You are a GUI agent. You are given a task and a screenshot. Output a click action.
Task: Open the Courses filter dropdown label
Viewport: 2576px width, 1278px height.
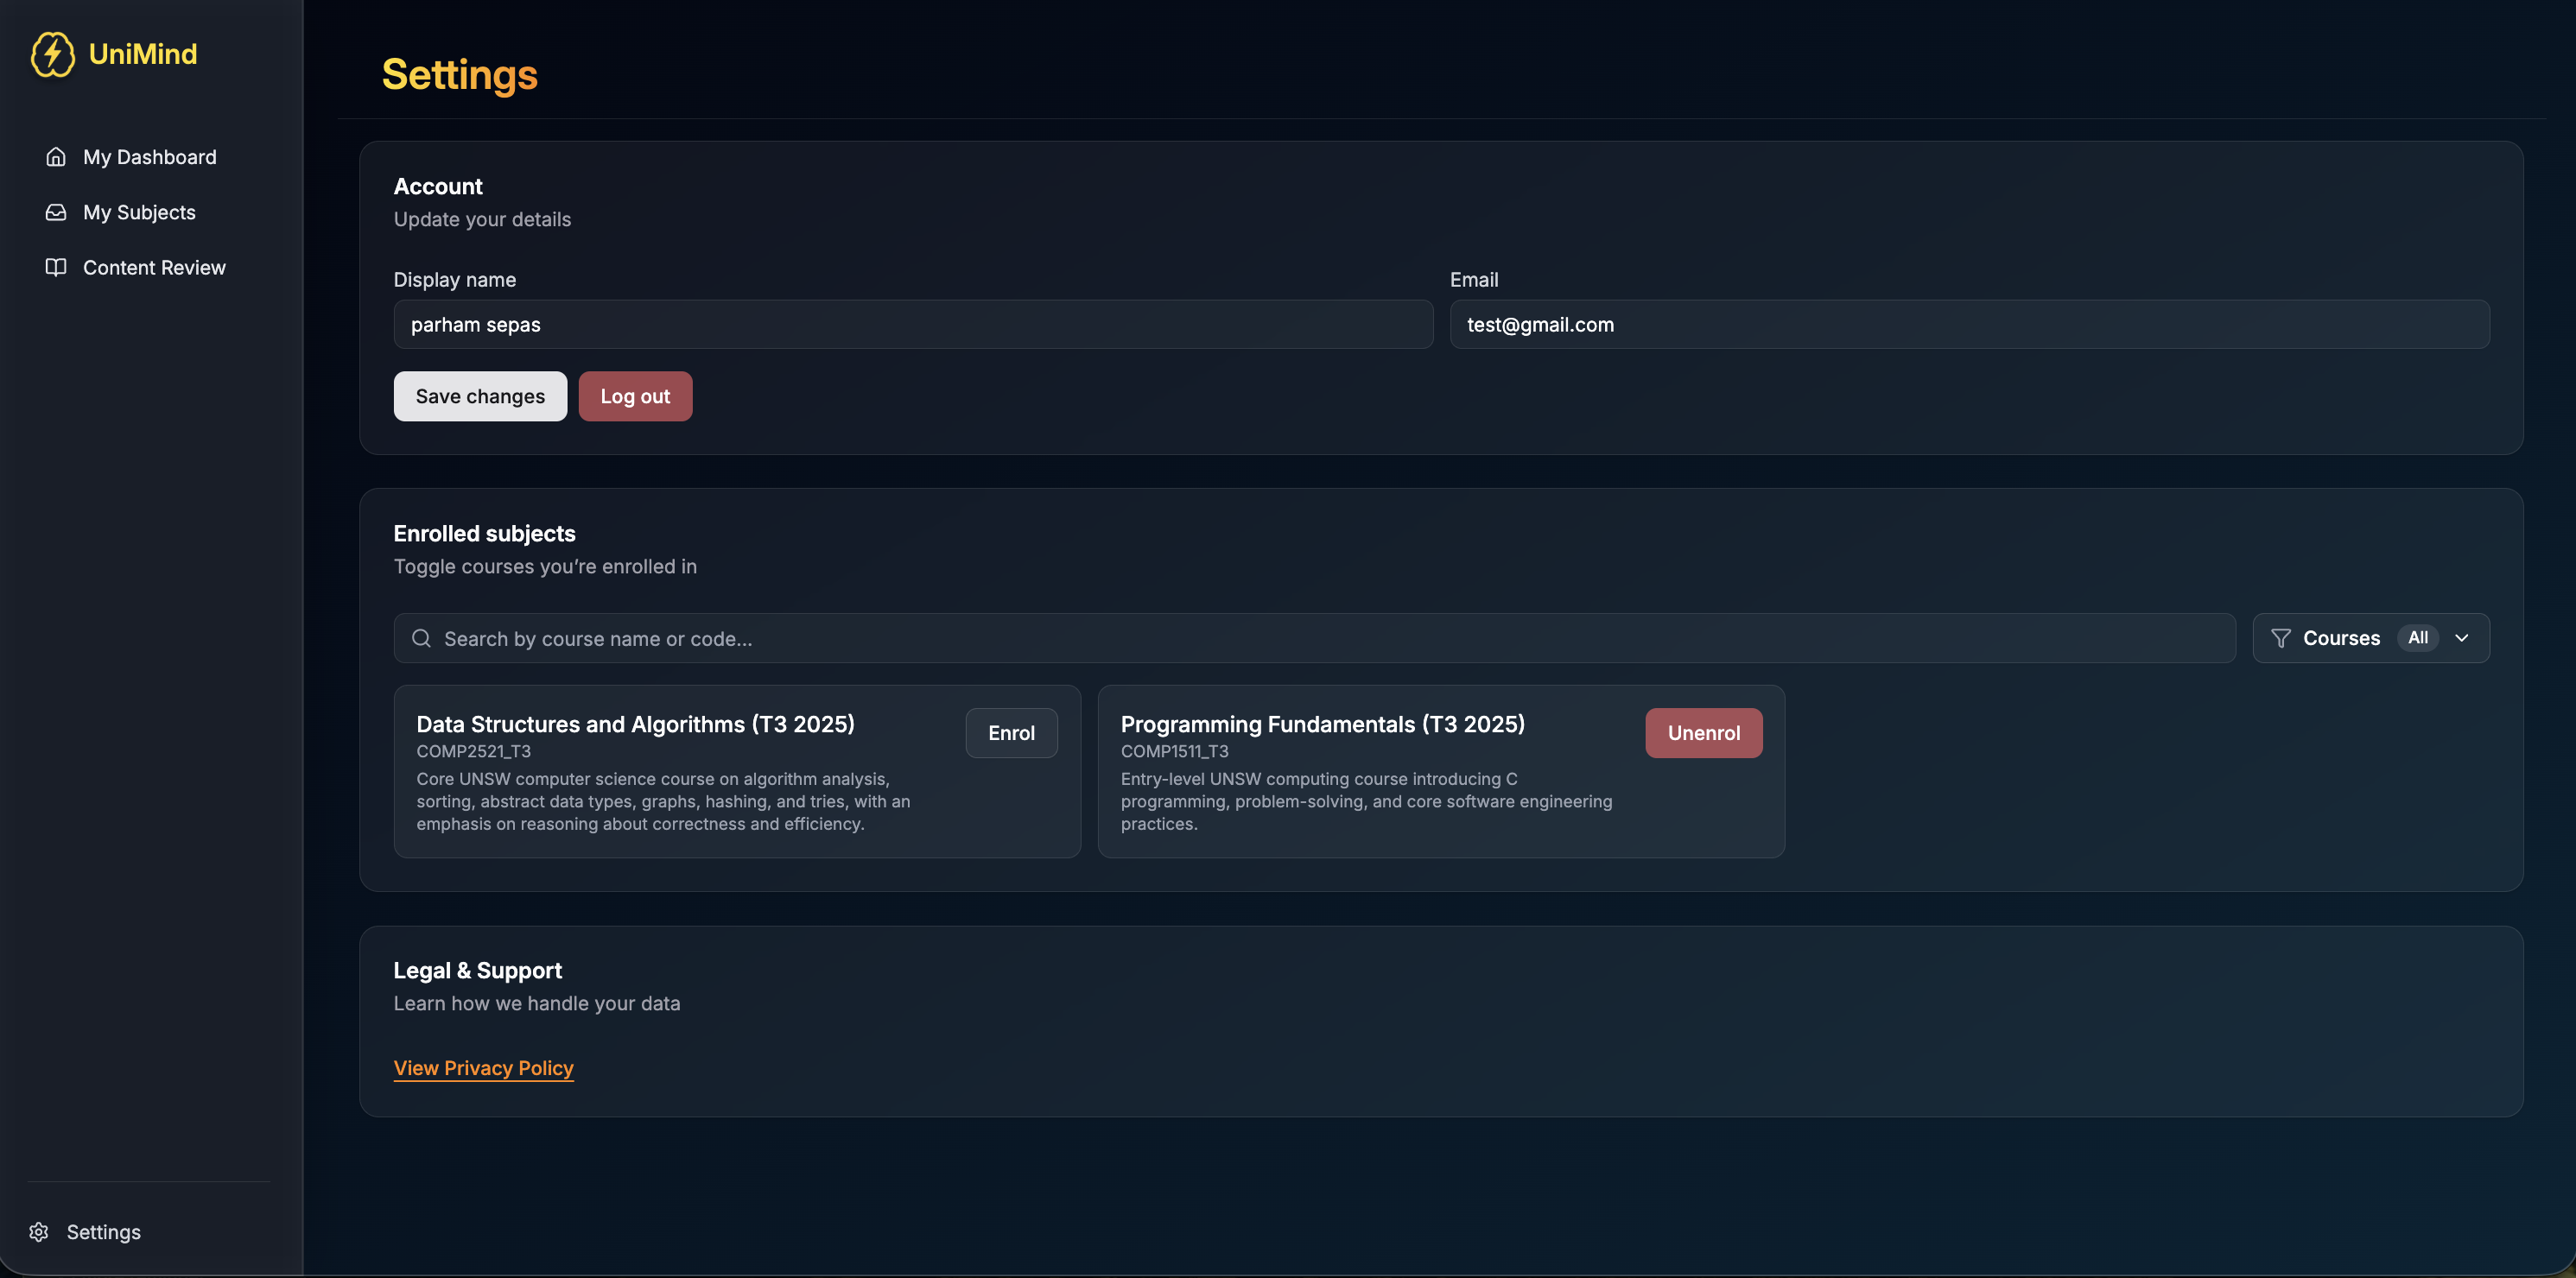(2340, 638)
